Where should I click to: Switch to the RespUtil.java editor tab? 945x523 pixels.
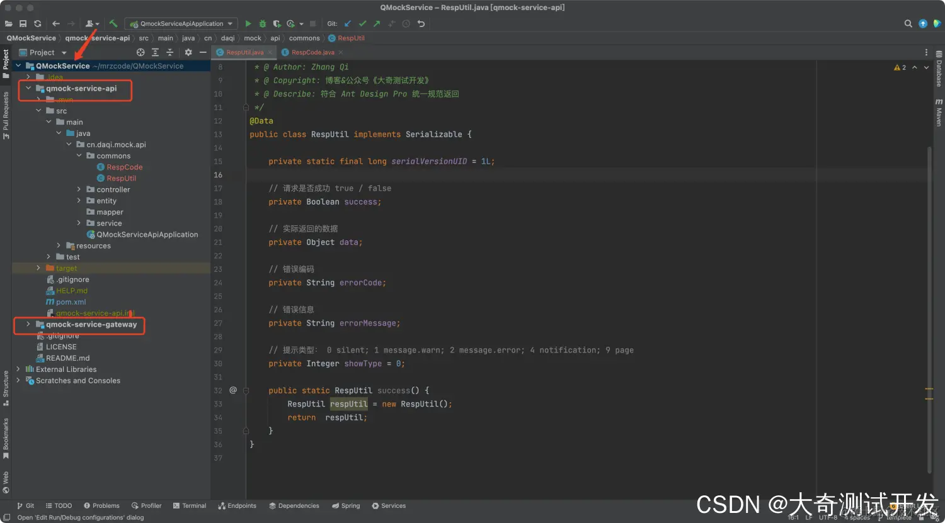tap(244, 52)
